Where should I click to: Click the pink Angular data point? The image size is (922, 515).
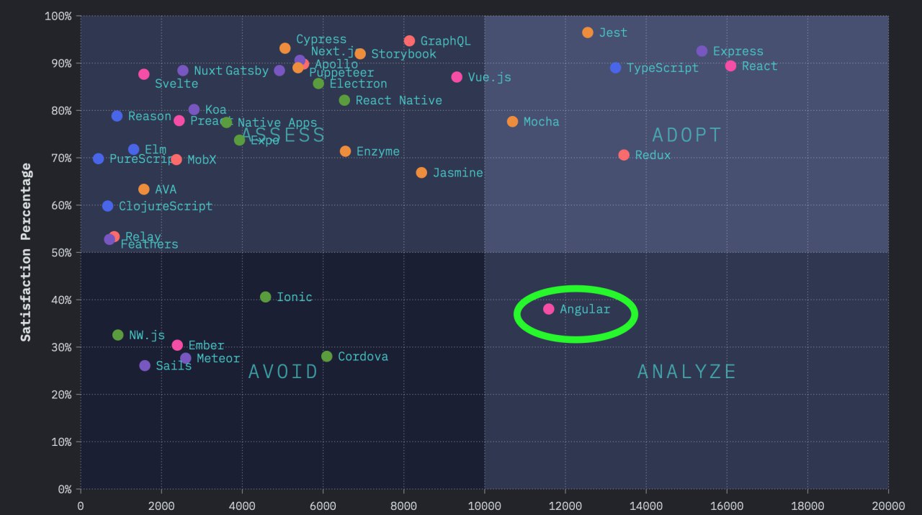click(x=548, y=309)
